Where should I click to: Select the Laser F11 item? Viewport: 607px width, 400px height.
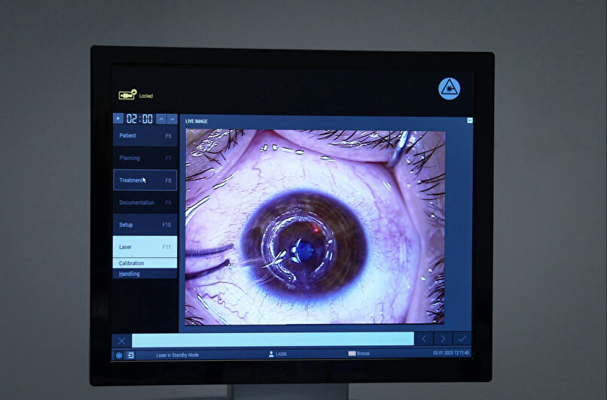tap(145, 247)
